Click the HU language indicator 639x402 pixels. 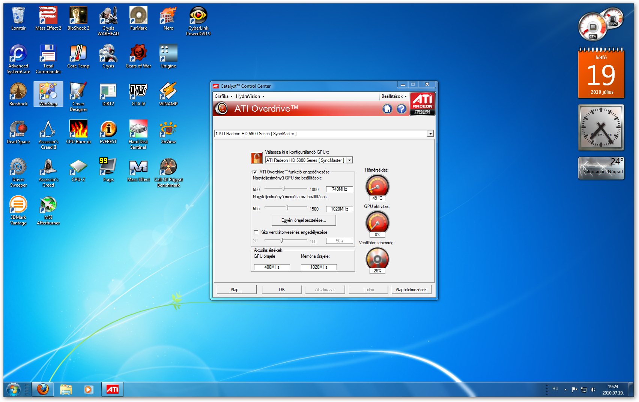(x=555, y=389)
